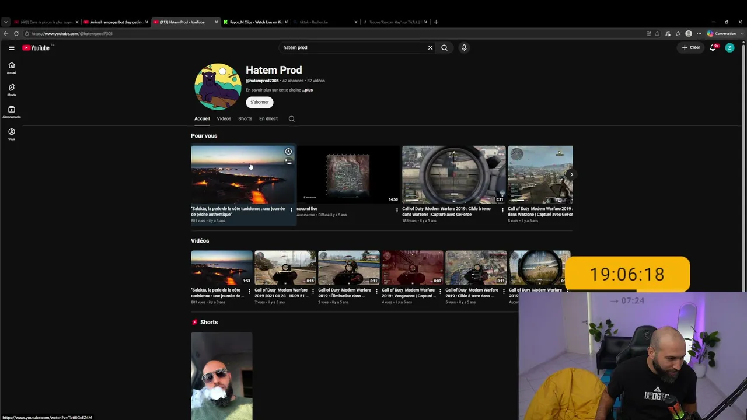Screen dimensions: 747x420
Task: Click the magnifier search button
Action: pos(444,48)
